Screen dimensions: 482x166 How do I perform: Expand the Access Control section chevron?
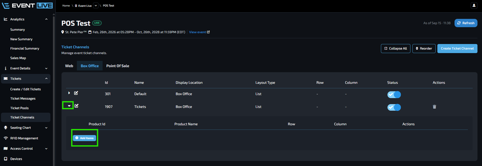[46, 149]
